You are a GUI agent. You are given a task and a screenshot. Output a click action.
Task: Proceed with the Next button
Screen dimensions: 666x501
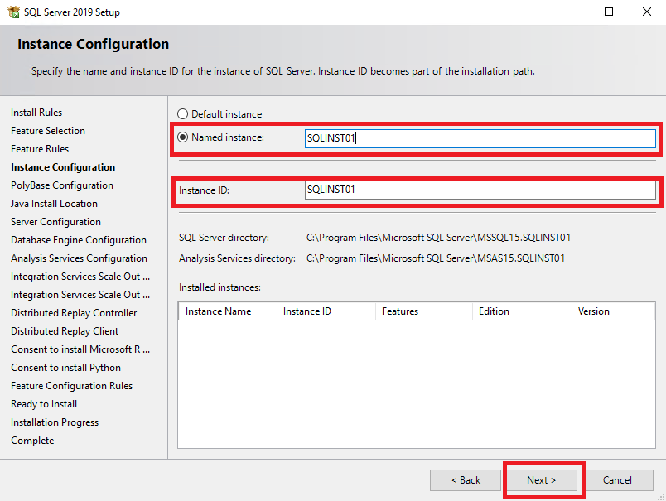tap(542, 480)
